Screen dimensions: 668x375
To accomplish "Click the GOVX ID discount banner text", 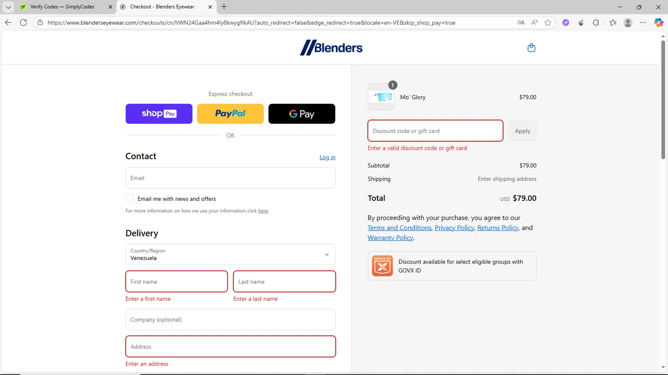I will pos(460,266).
